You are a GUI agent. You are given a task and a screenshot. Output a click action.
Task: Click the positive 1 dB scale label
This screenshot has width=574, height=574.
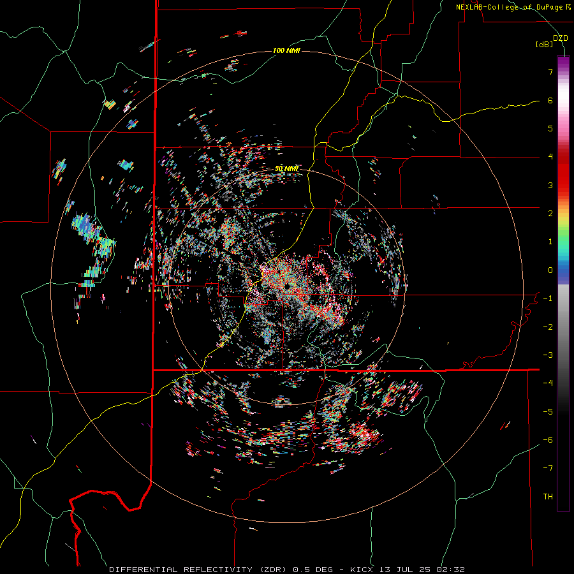coord(550,242)
